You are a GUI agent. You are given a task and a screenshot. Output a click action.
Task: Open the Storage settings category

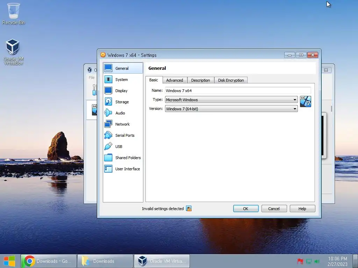tap(123, 102)
